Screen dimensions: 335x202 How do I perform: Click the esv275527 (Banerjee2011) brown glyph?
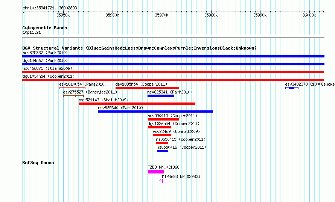pos(73,96)
